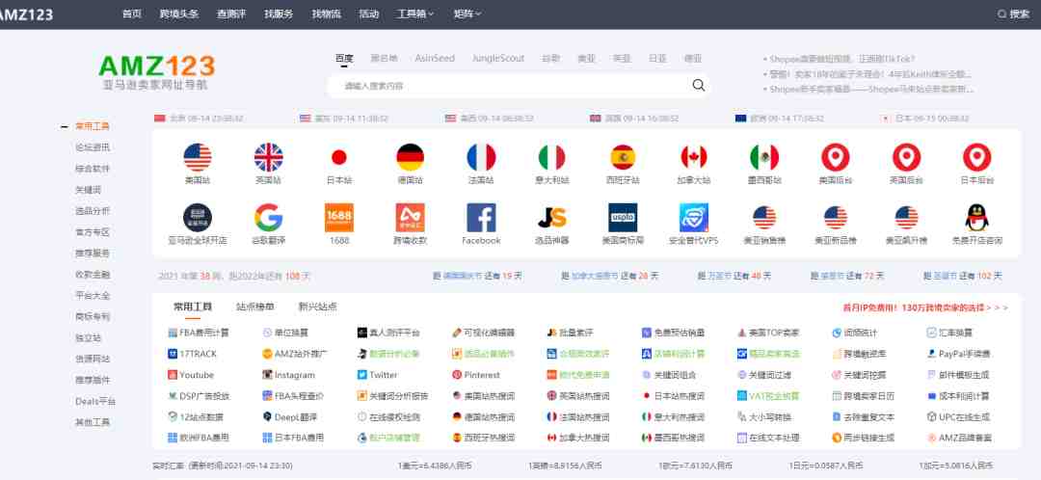Open the FBA费用计算 link

point(199,333)
